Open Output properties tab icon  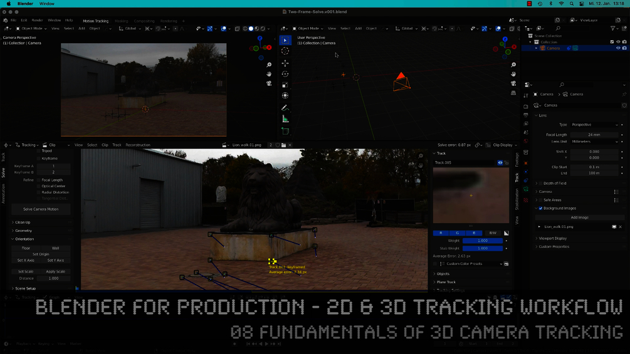point(526,115)
